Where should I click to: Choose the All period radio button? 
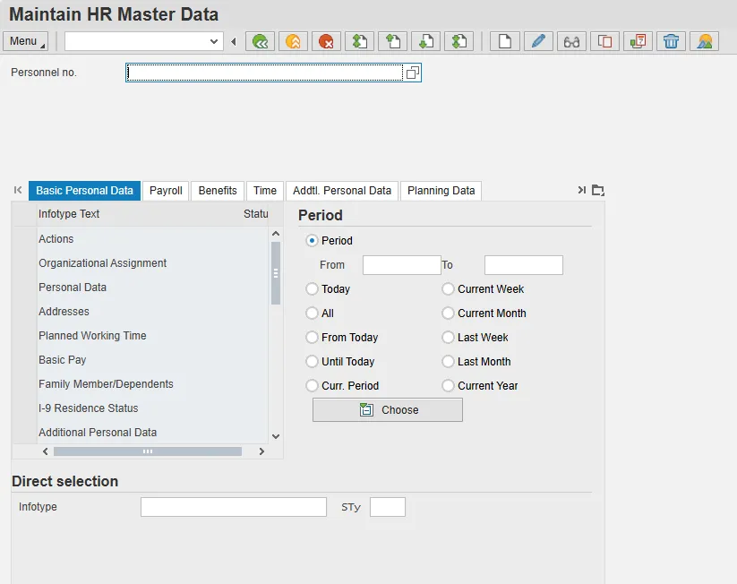[x=313, y=313]
